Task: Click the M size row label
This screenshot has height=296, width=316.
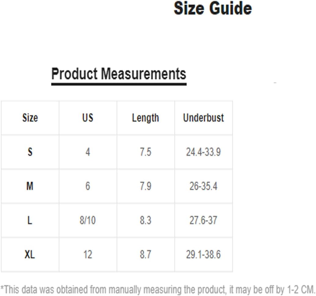Action: click(30, 186)
